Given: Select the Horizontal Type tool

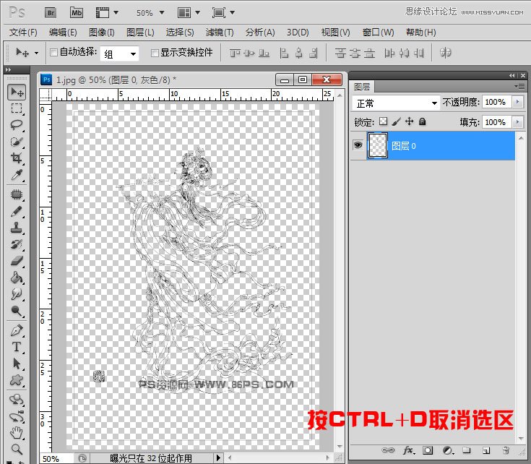Looking at the screenshot, I should tap(17, 347).
